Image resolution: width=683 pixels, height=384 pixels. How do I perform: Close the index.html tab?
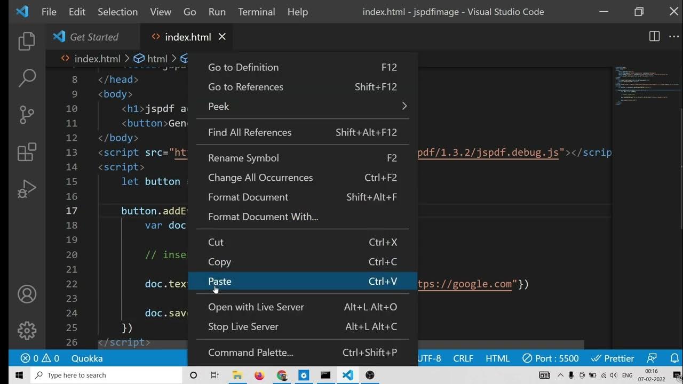(222, 36)
